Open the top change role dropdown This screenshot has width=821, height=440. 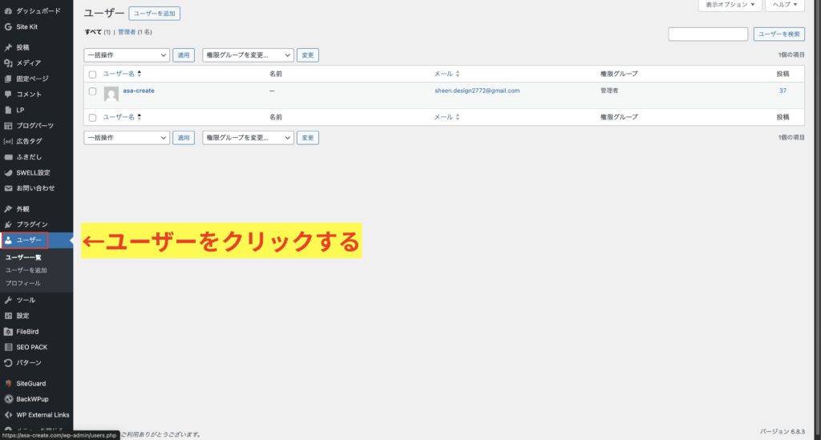click(x=249, y=55)
